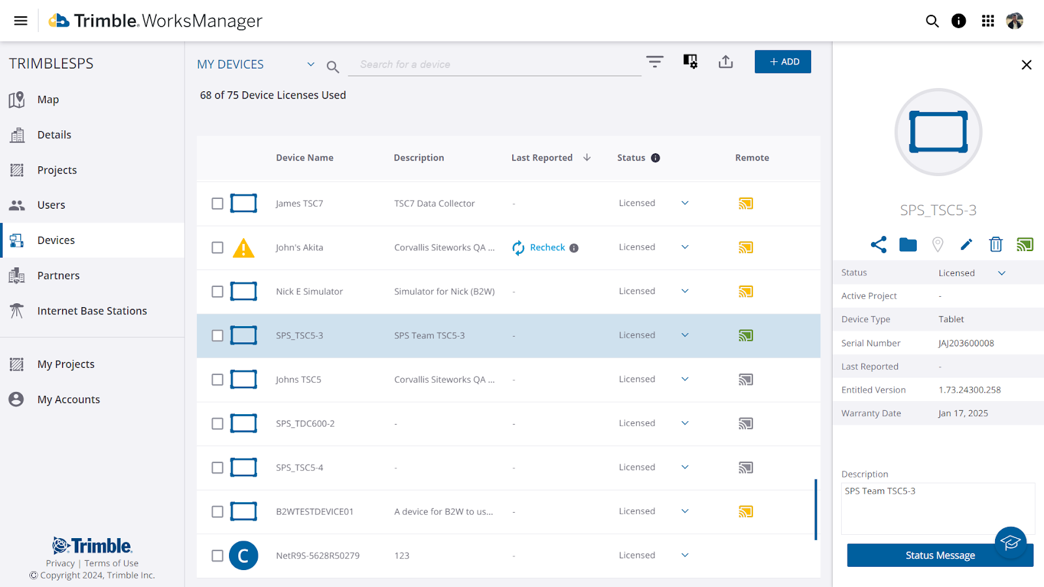Image resolution: width=1044 pixels, height=587 pixels.
Task: Click remote icon for SPS_TSC5-4
Action: [746, 468]
